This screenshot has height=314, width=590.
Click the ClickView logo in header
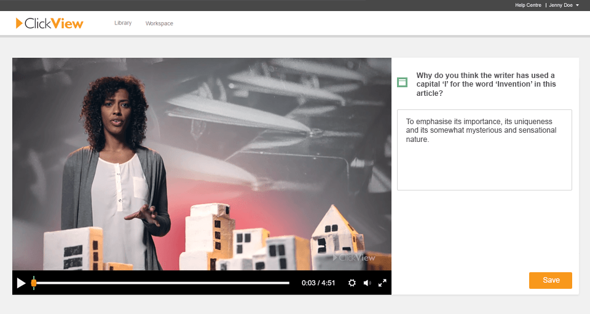(x=50, y=23)
